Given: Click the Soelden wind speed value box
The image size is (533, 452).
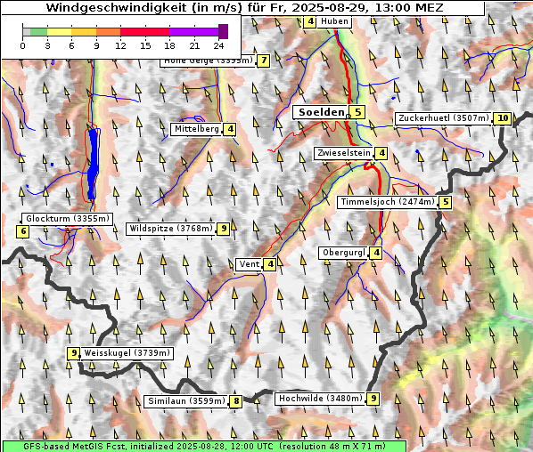Looking at the screenshot, I should coord(358,112).
